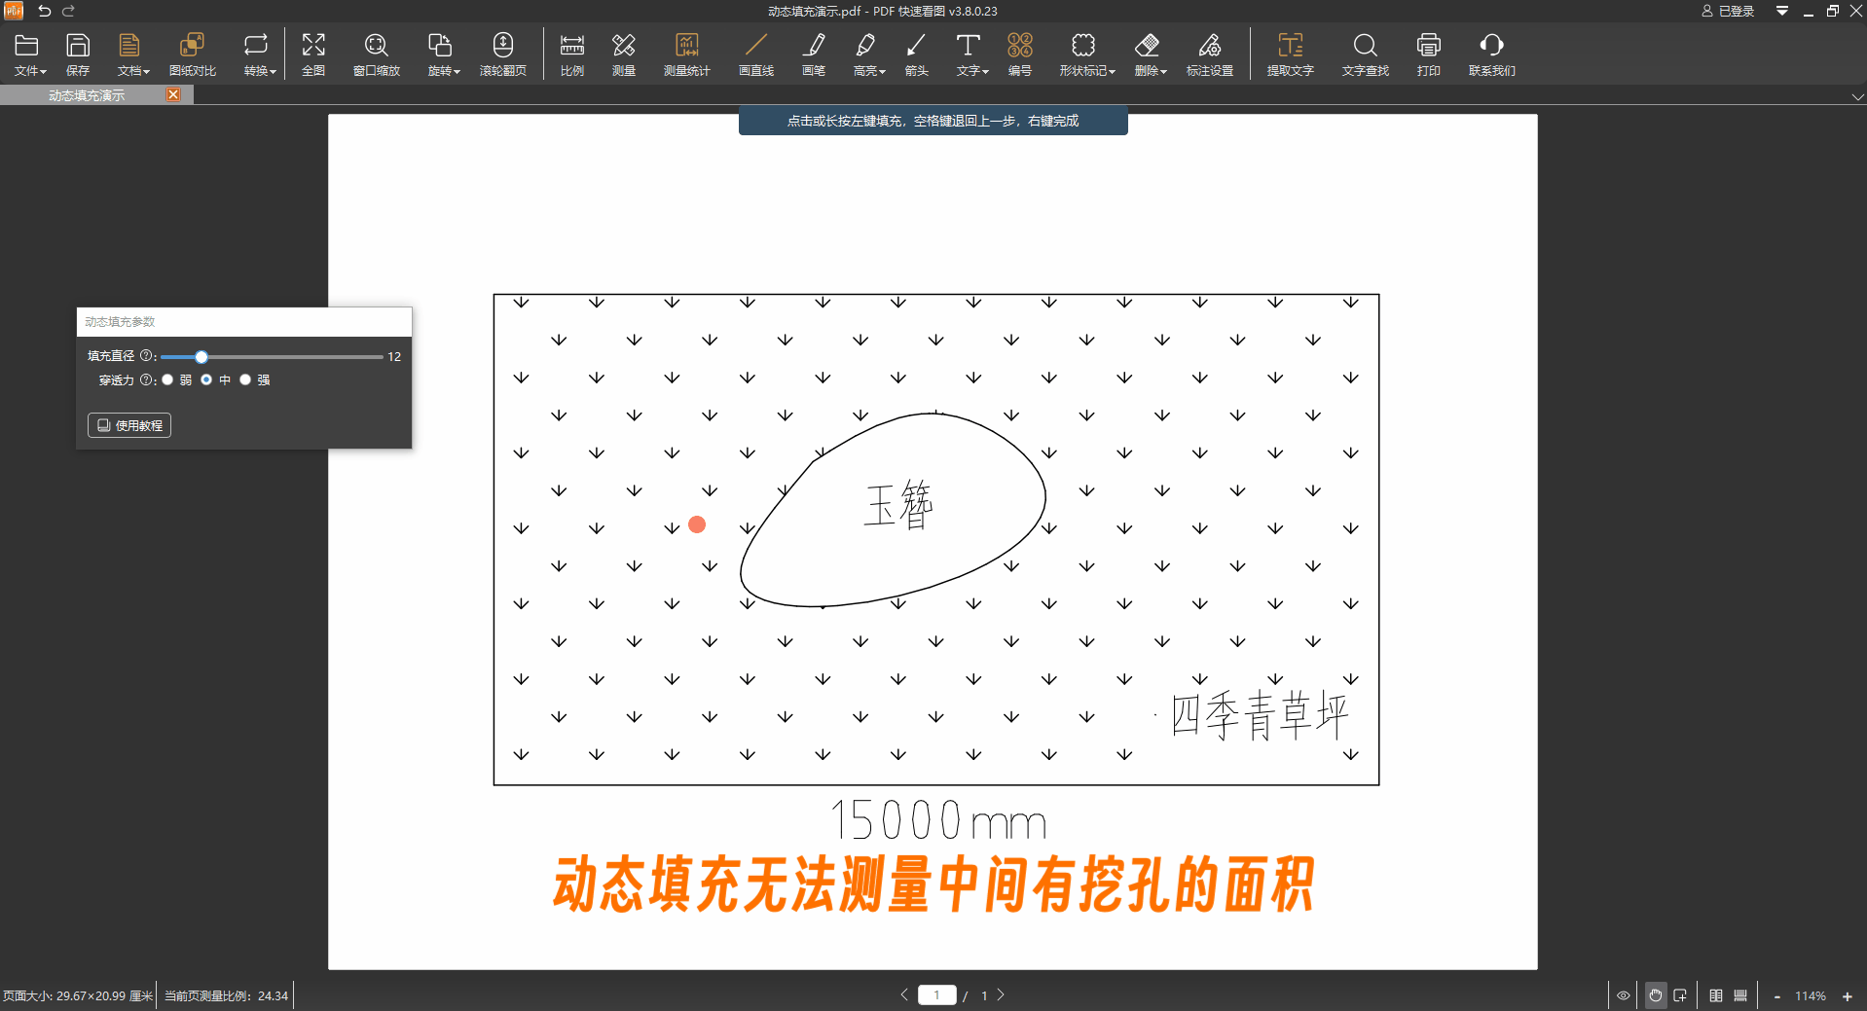Open the Delete (删除) dropdown
Screen dimensions: 1867x1011
(1150, 54)
